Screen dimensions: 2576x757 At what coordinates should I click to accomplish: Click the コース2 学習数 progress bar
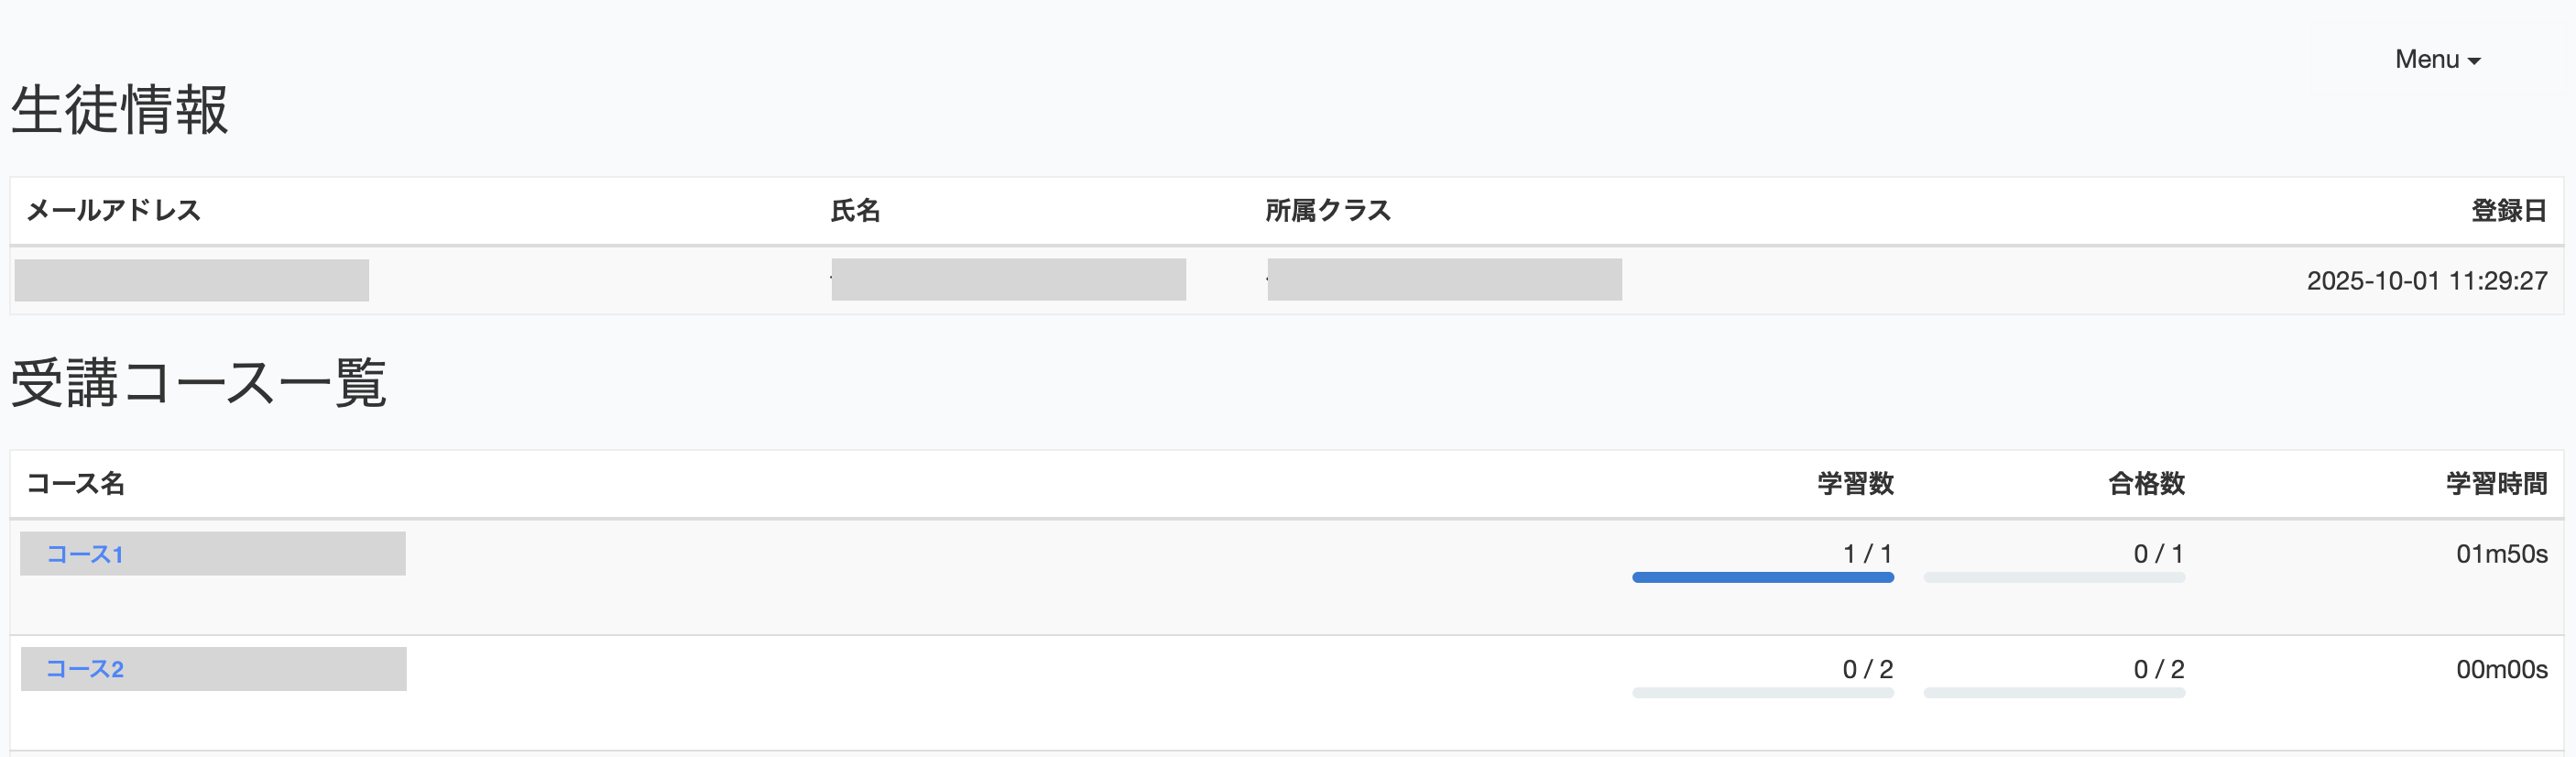[x=1762, y=692]
